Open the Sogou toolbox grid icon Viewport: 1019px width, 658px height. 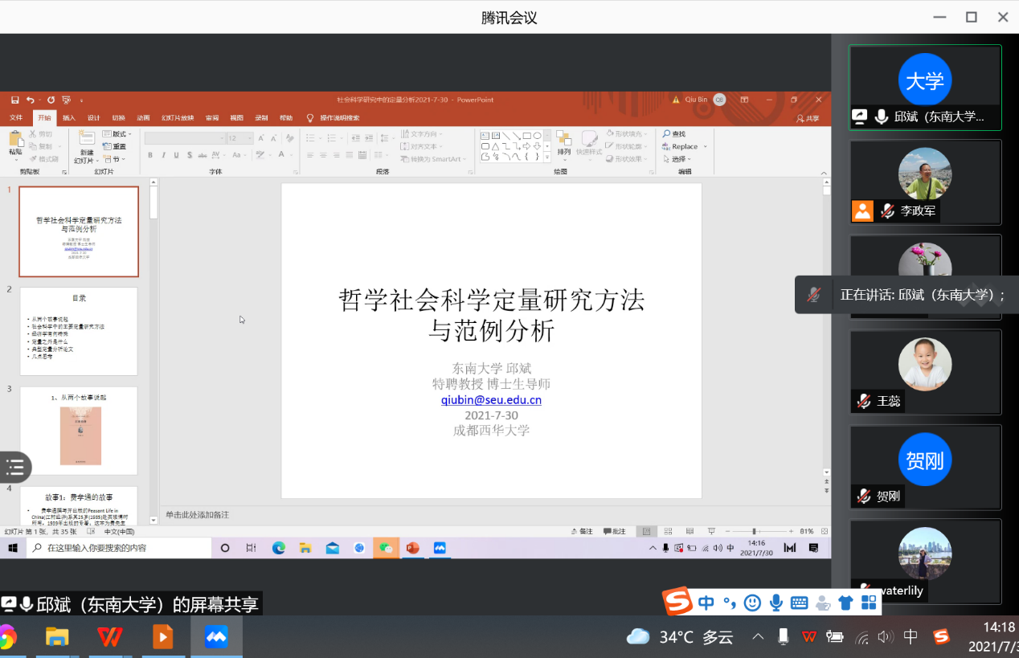(x=869, y=603)
